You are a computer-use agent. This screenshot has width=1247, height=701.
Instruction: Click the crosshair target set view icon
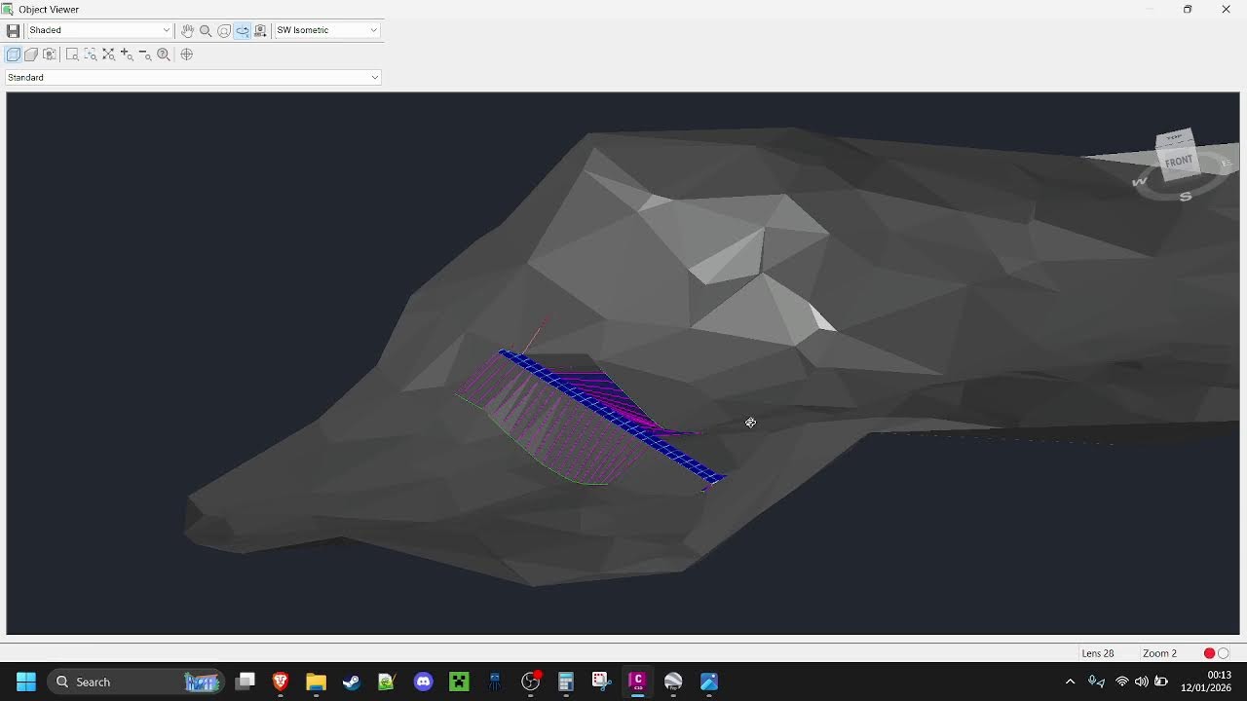[x=187, y=55]
